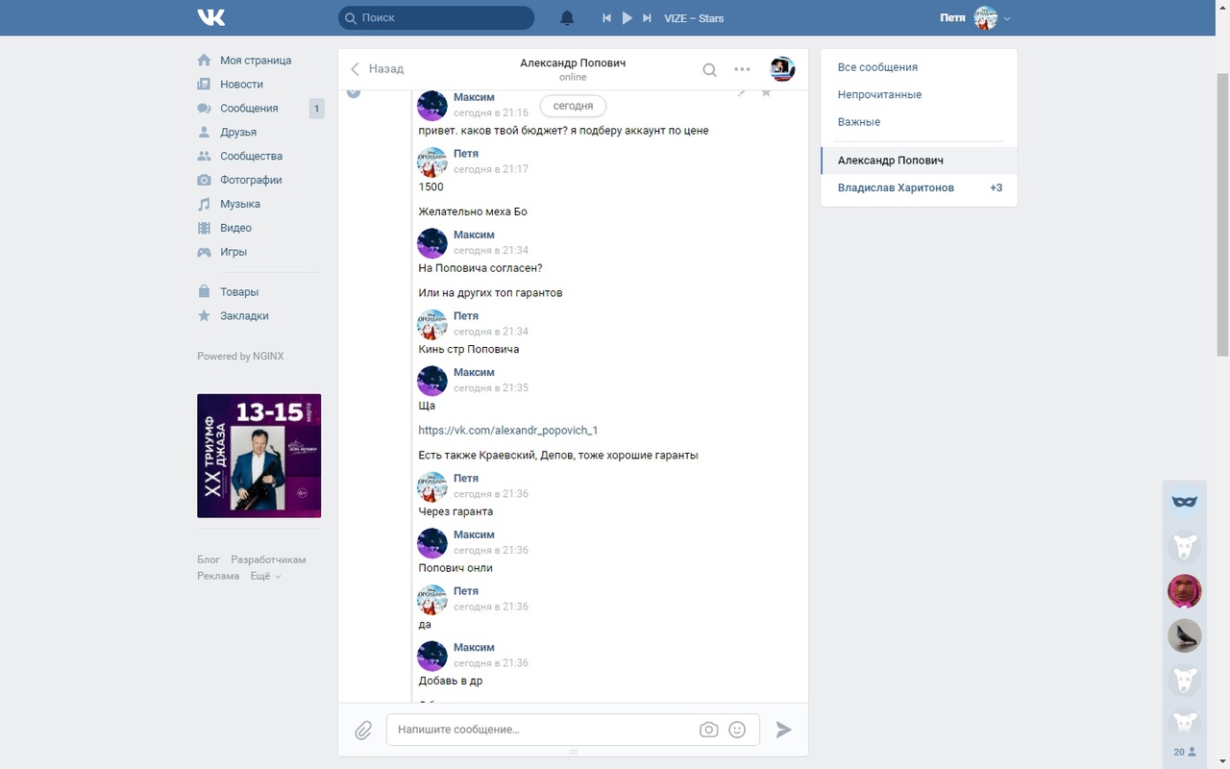Open the notifications bell
Screen dimensions: 1230x769
[567, 18]
